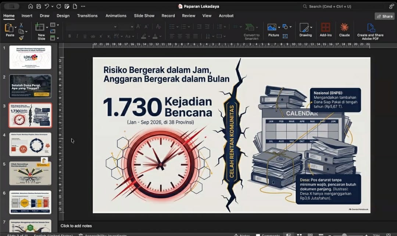Switch to the Insert tab

click(x=27, y=16)
